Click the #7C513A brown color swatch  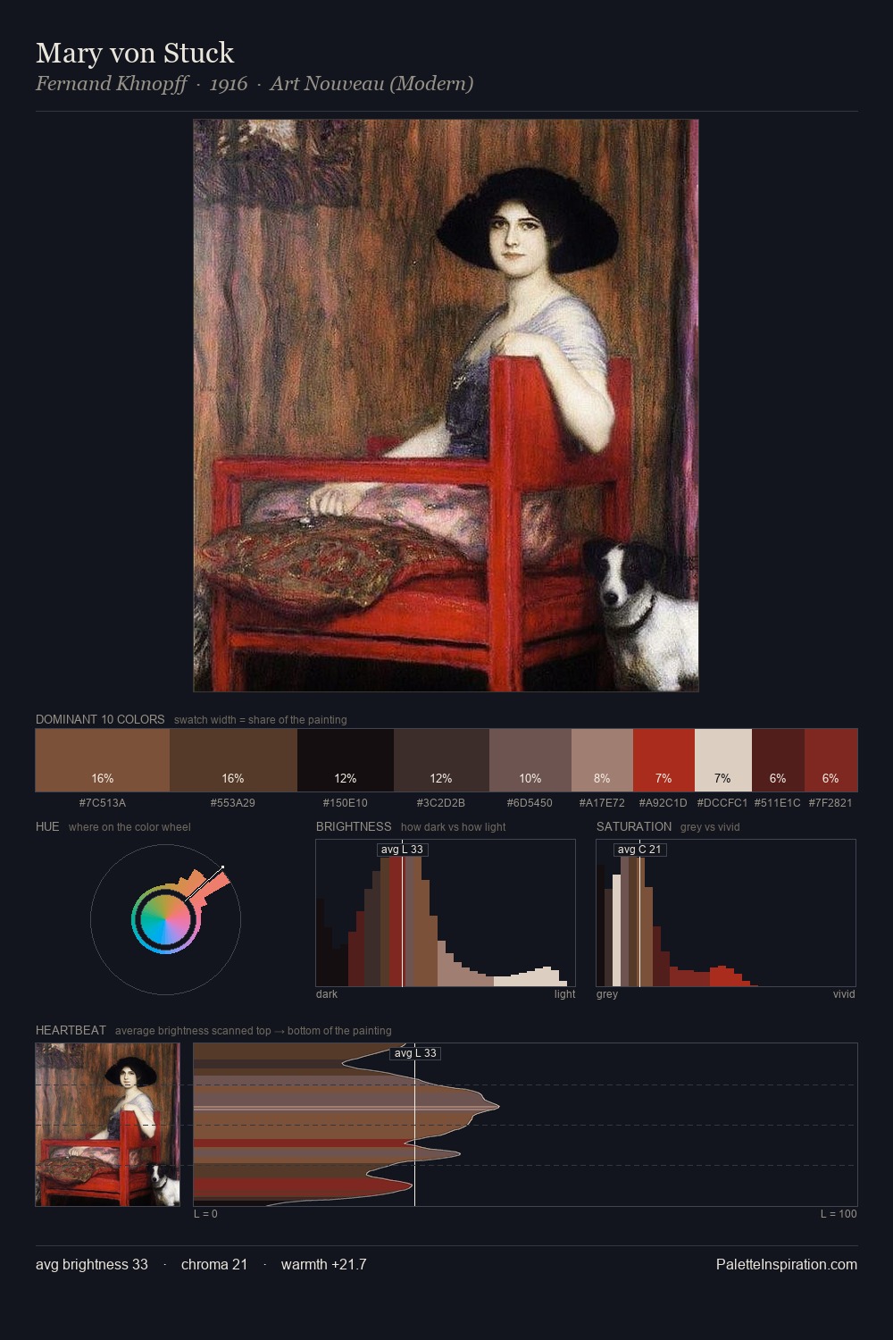click(x=103, y=760)
